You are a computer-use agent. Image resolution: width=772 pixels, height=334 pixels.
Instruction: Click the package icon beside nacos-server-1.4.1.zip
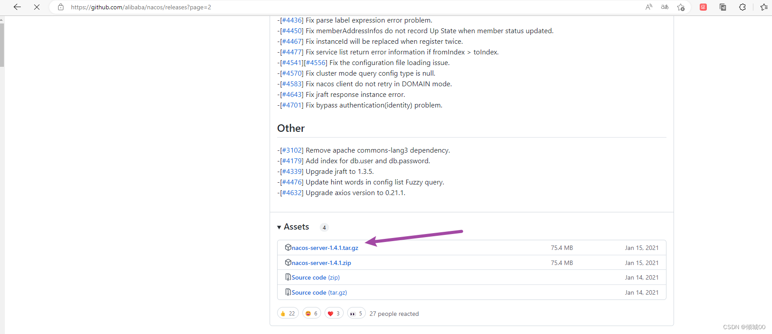click(288, 262)
